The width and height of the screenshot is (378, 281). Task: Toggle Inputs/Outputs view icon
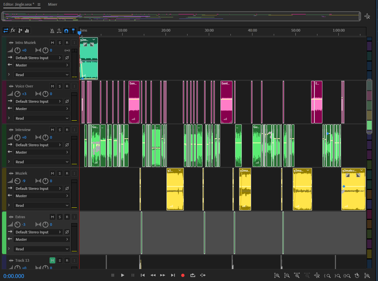tap(6, 31)
